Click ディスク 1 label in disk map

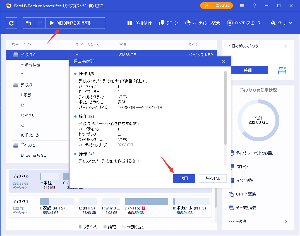[x=20, y=202]
